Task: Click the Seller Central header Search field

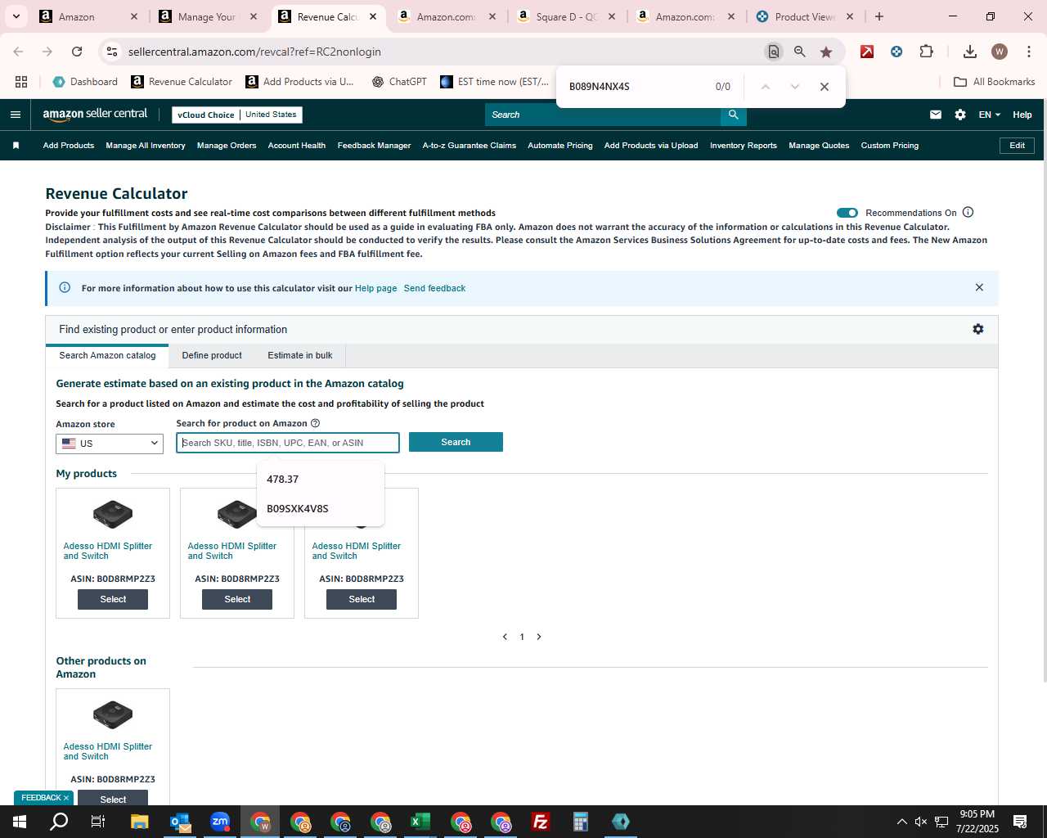Action: [603, 115]
